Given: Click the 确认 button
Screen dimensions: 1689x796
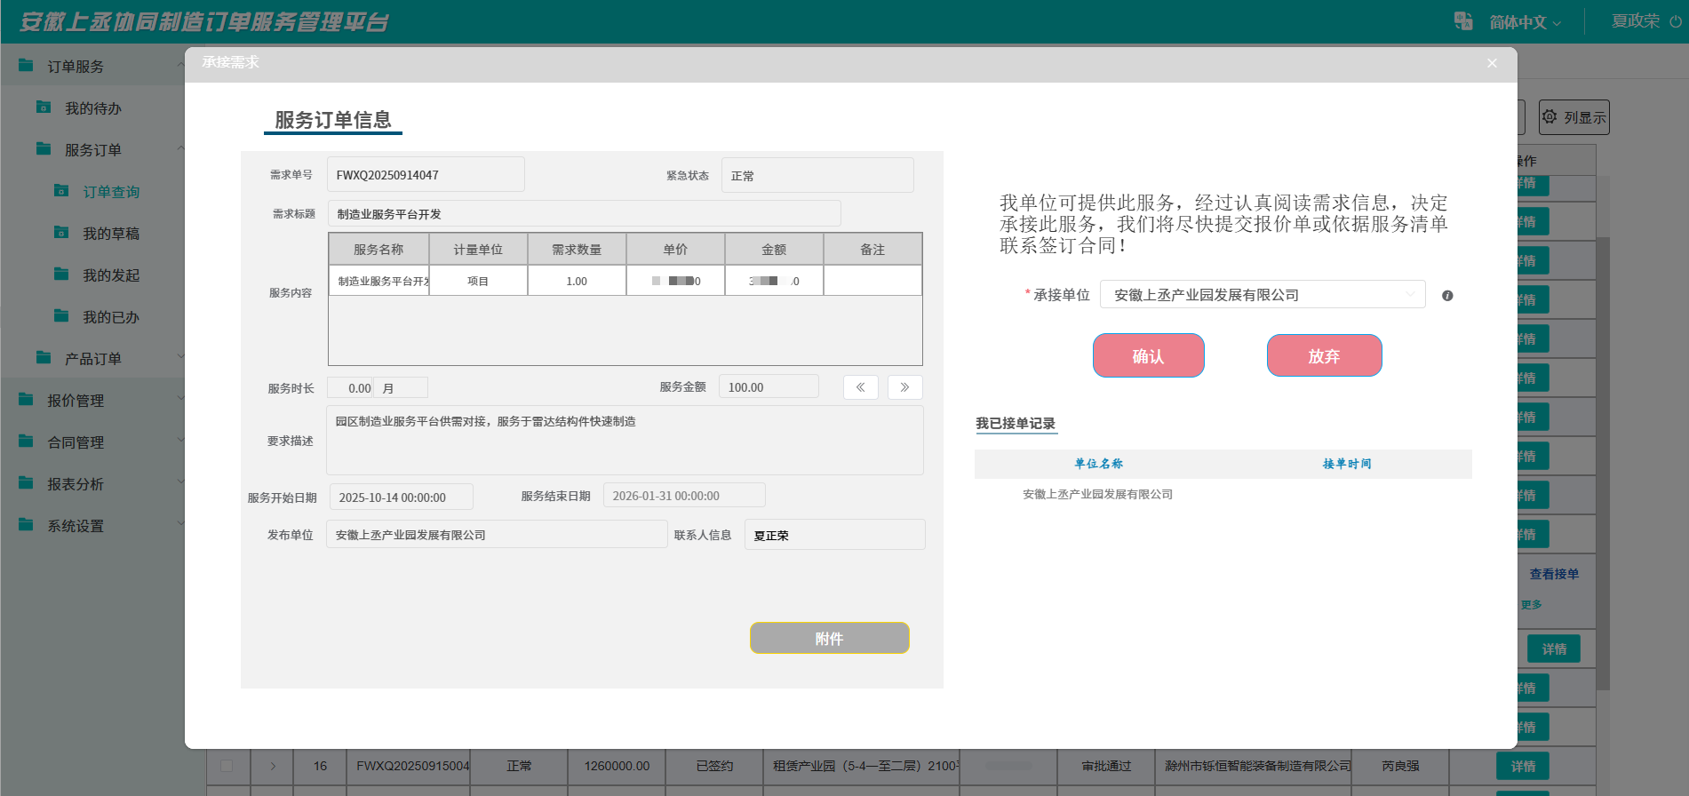Looking at the screenshot, I should tap(1148, 355).
